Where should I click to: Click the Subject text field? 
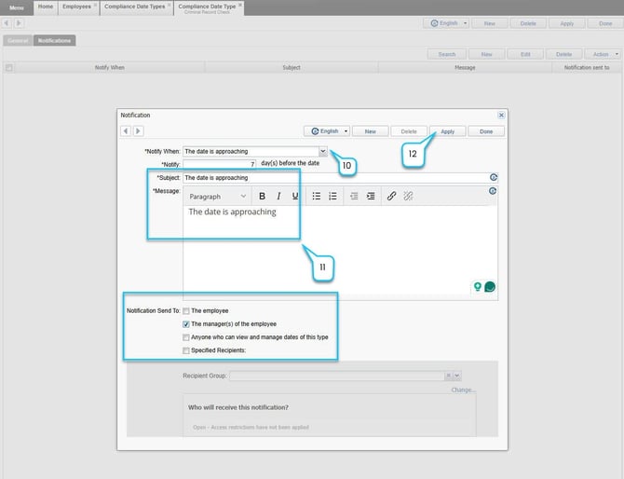click(333, 177)
